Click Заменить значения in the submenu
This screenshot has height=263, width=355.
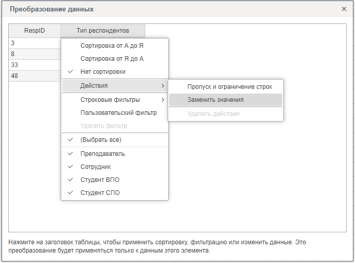215,100
